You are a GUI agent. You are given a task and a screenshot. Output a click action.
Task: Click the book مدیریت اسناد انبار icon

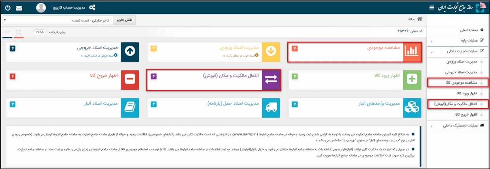click(130, 108)
